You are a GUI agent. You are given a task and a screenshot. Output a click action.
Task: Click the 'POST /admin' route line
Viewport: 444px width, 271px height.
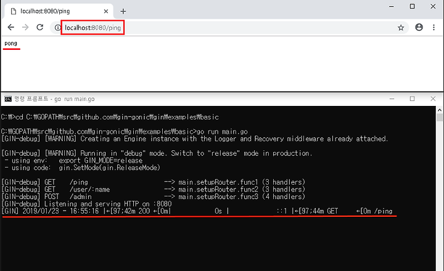[x=153, y=196]
